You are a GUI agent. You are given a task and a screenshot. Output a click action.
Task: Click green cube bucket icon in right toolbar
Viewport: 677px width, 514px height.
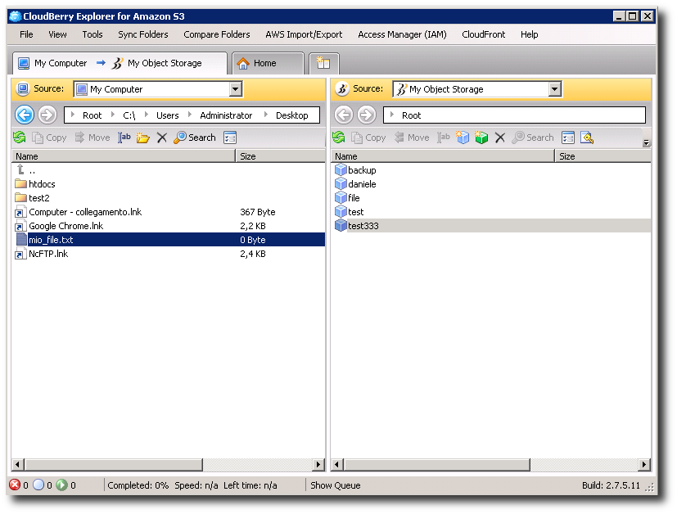coord(481,138)
